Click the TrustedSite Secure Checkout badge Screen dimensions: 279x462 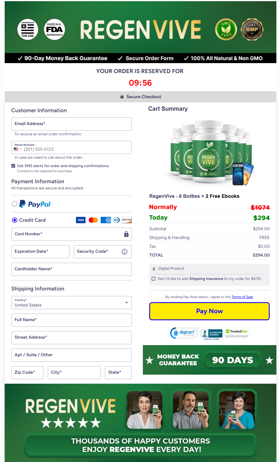[237, 333]
